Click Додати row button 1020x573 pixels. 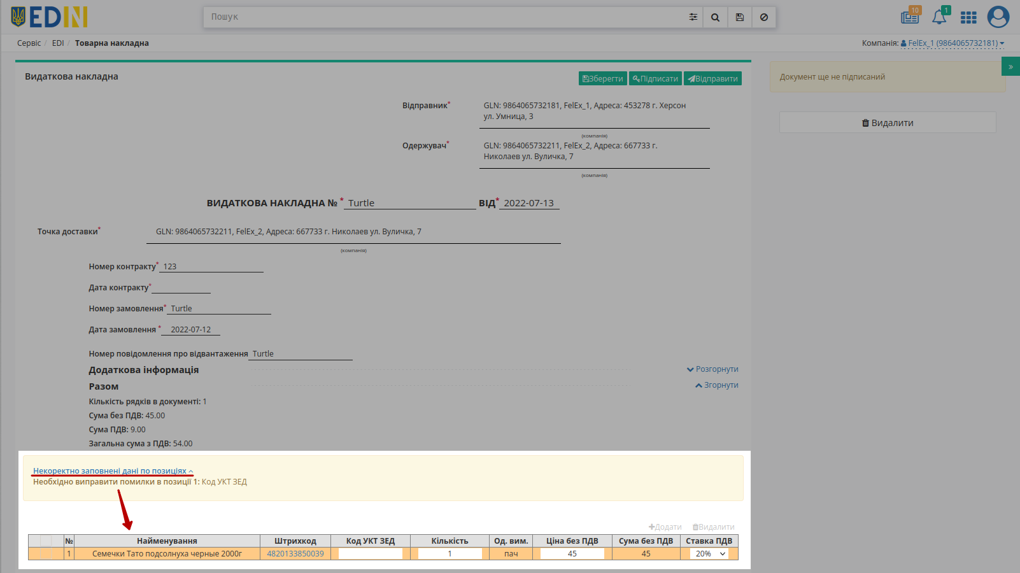pos(665,527)
